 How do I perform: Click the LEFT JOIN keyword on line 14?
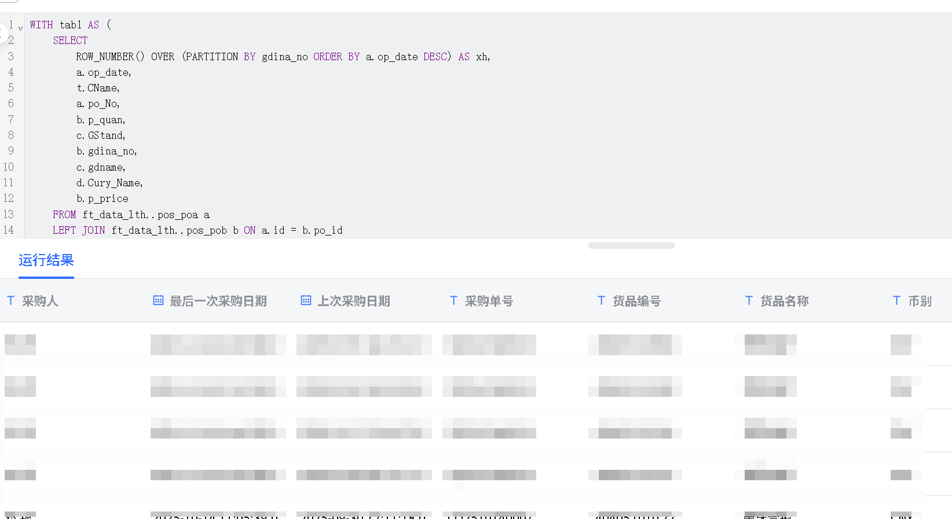click(x=79, y=230)
